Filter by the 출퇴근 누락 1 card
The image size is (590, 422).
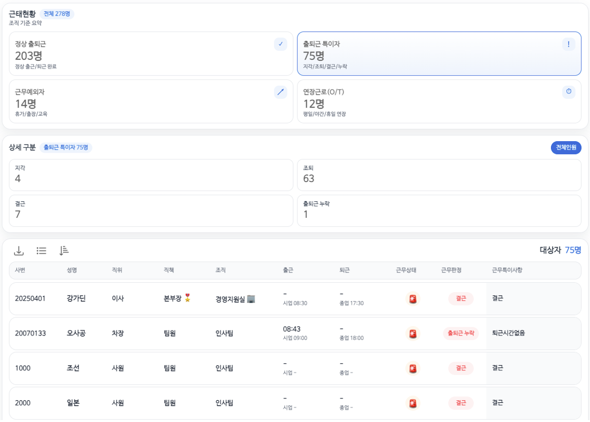[x=439, y=211]
